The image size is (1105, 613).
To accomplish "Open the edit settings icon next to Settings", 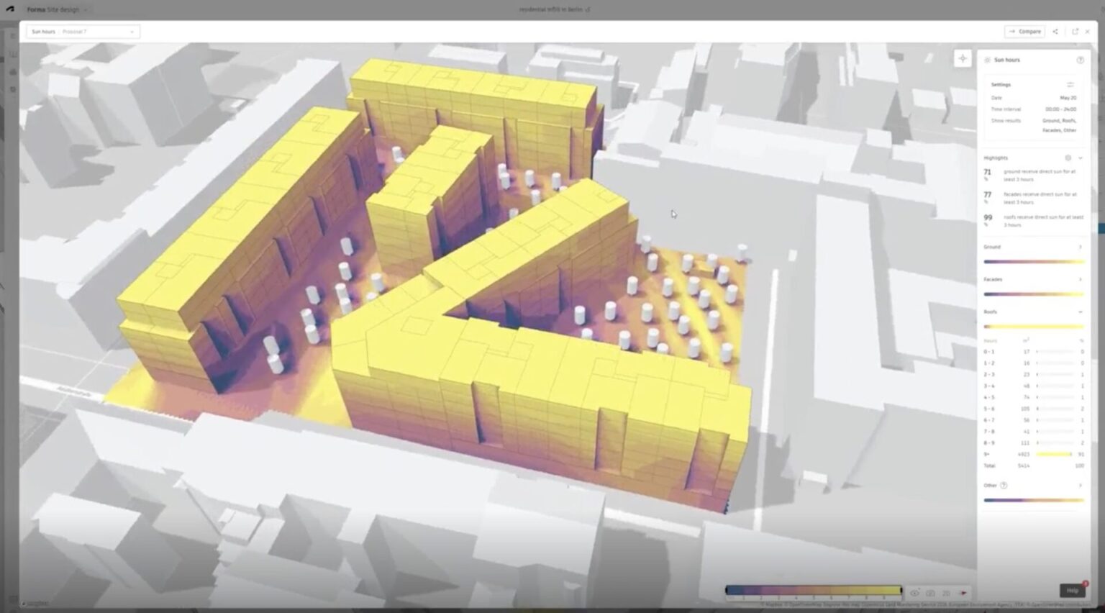I will 1070,85.
